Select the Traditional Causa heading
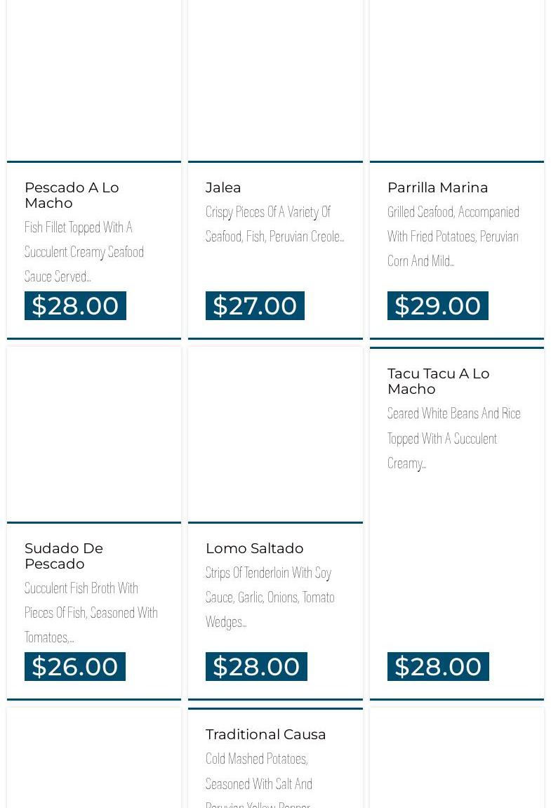551x808 pixels. click(265, 734)
